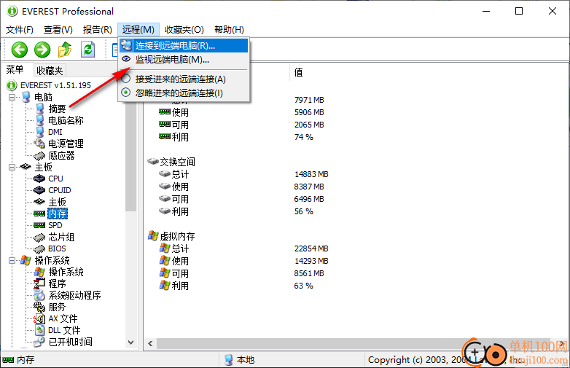Screen dimensions: 570x368
Task: Click the 22854 MB value
Action: 311,248
